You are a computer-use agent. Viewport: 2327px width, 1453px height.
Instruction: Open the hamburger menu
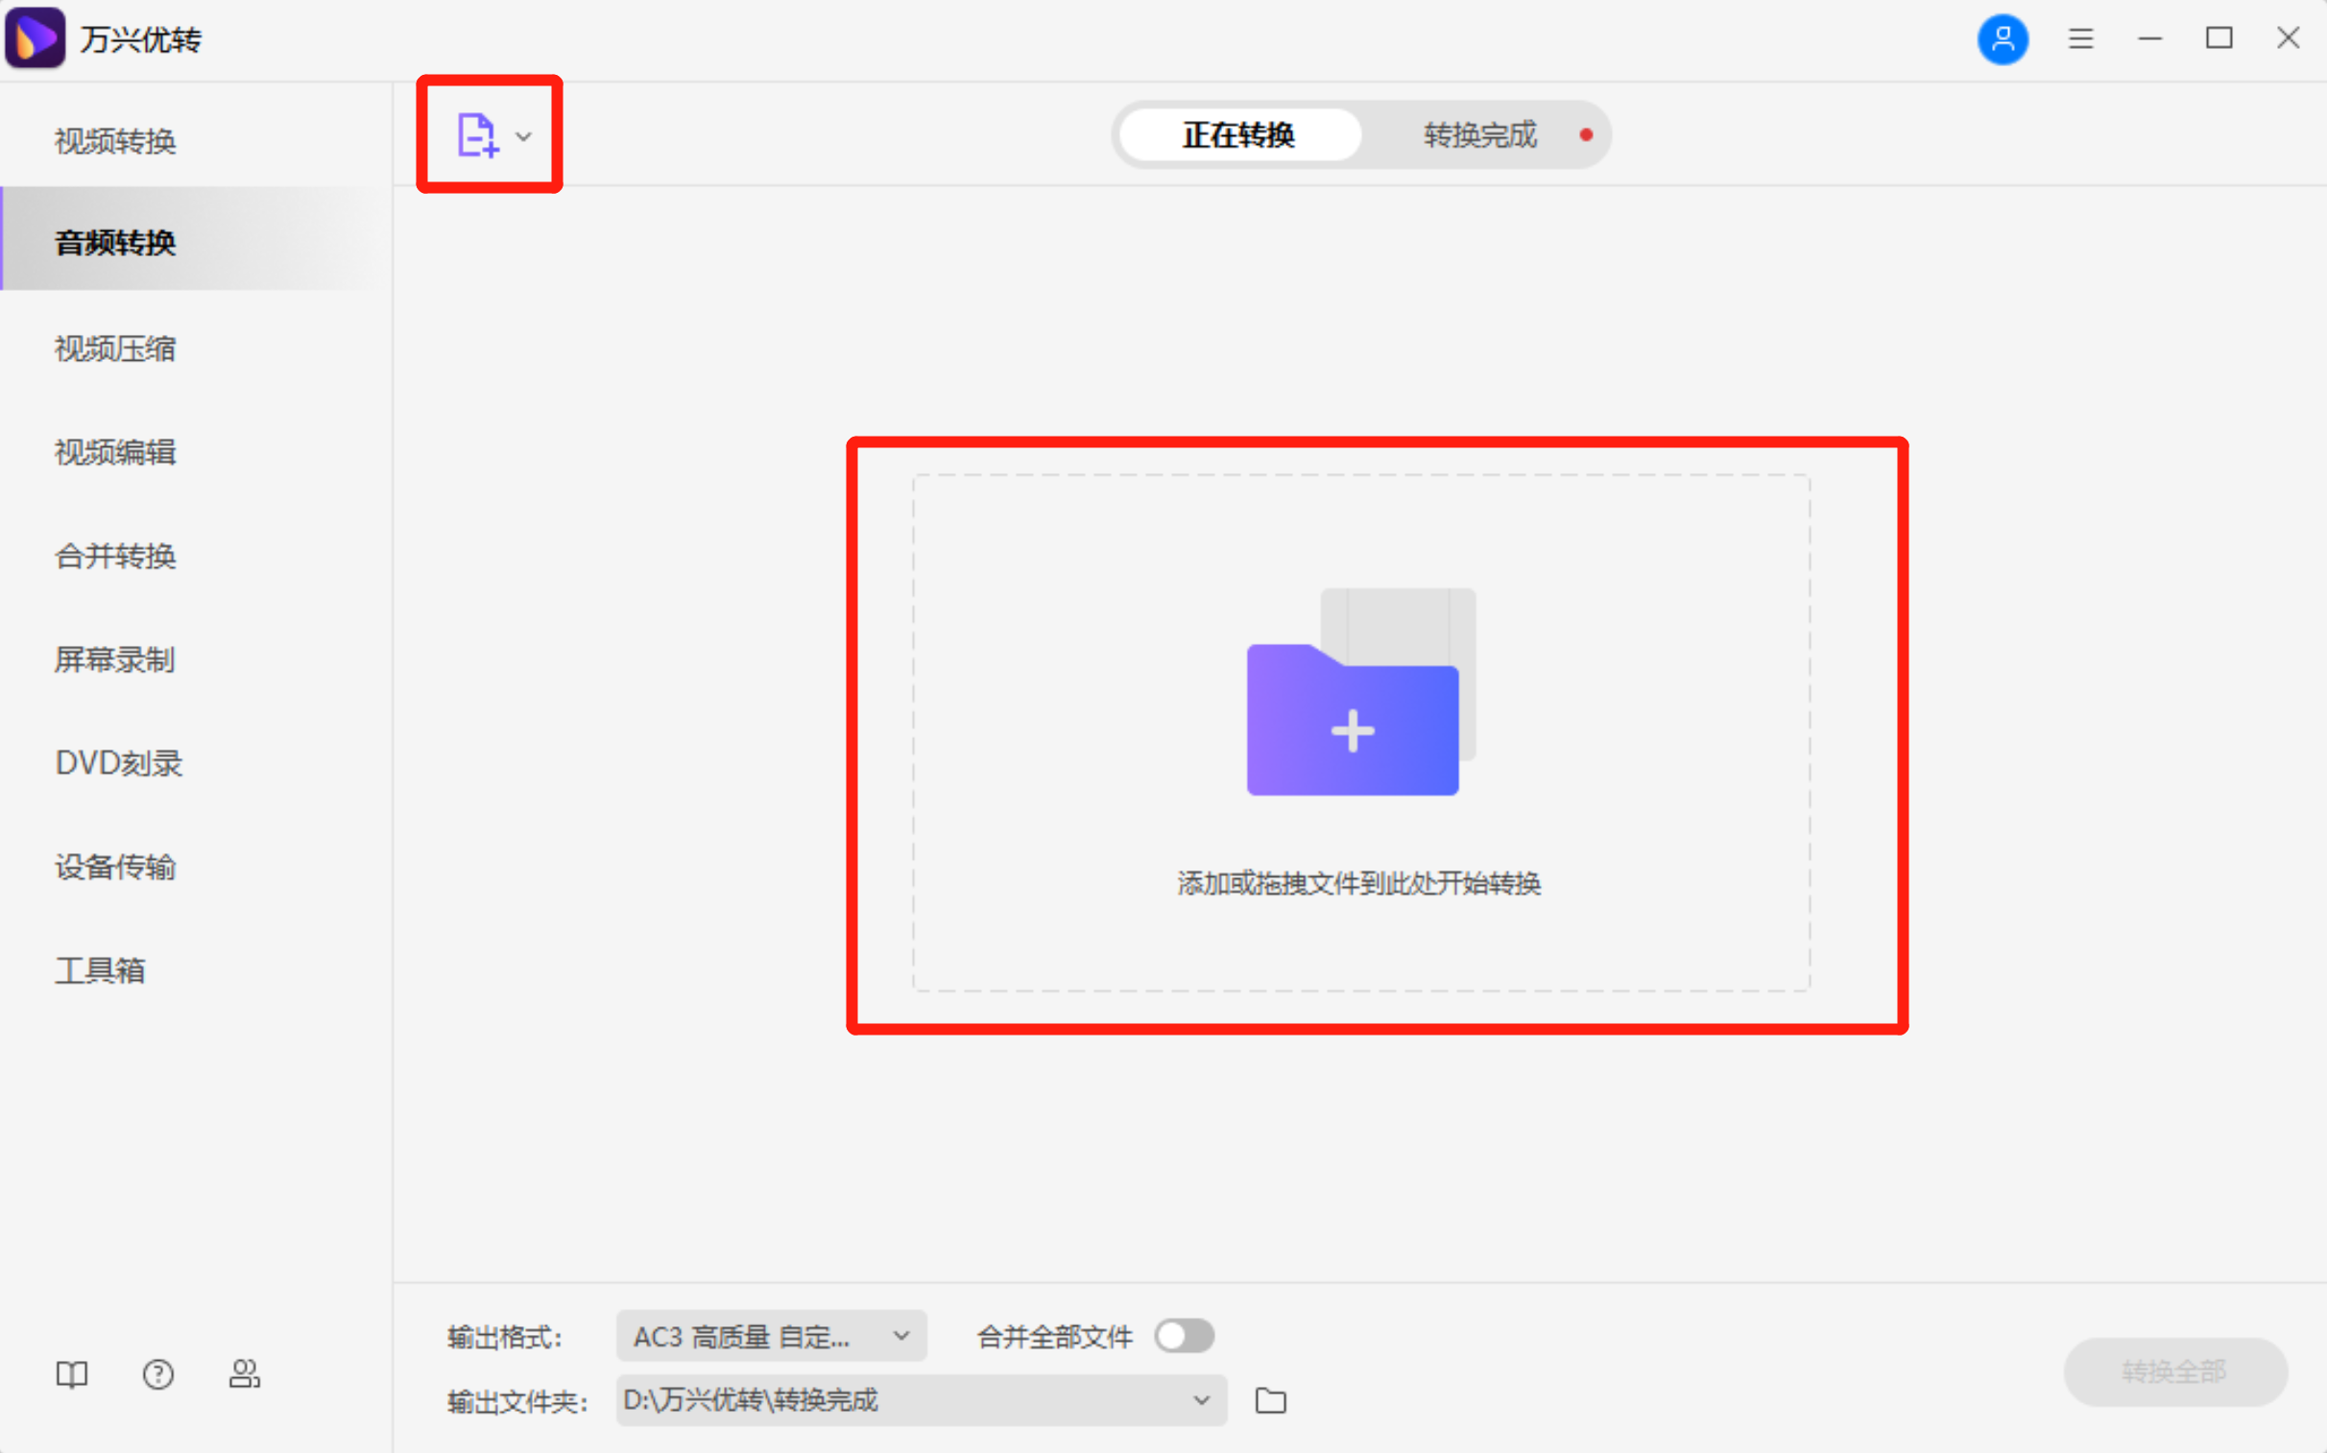[x=2081, y=38]
